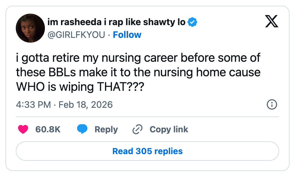Open the author's profile picture
295x178 pixels.
pos(30,28)
